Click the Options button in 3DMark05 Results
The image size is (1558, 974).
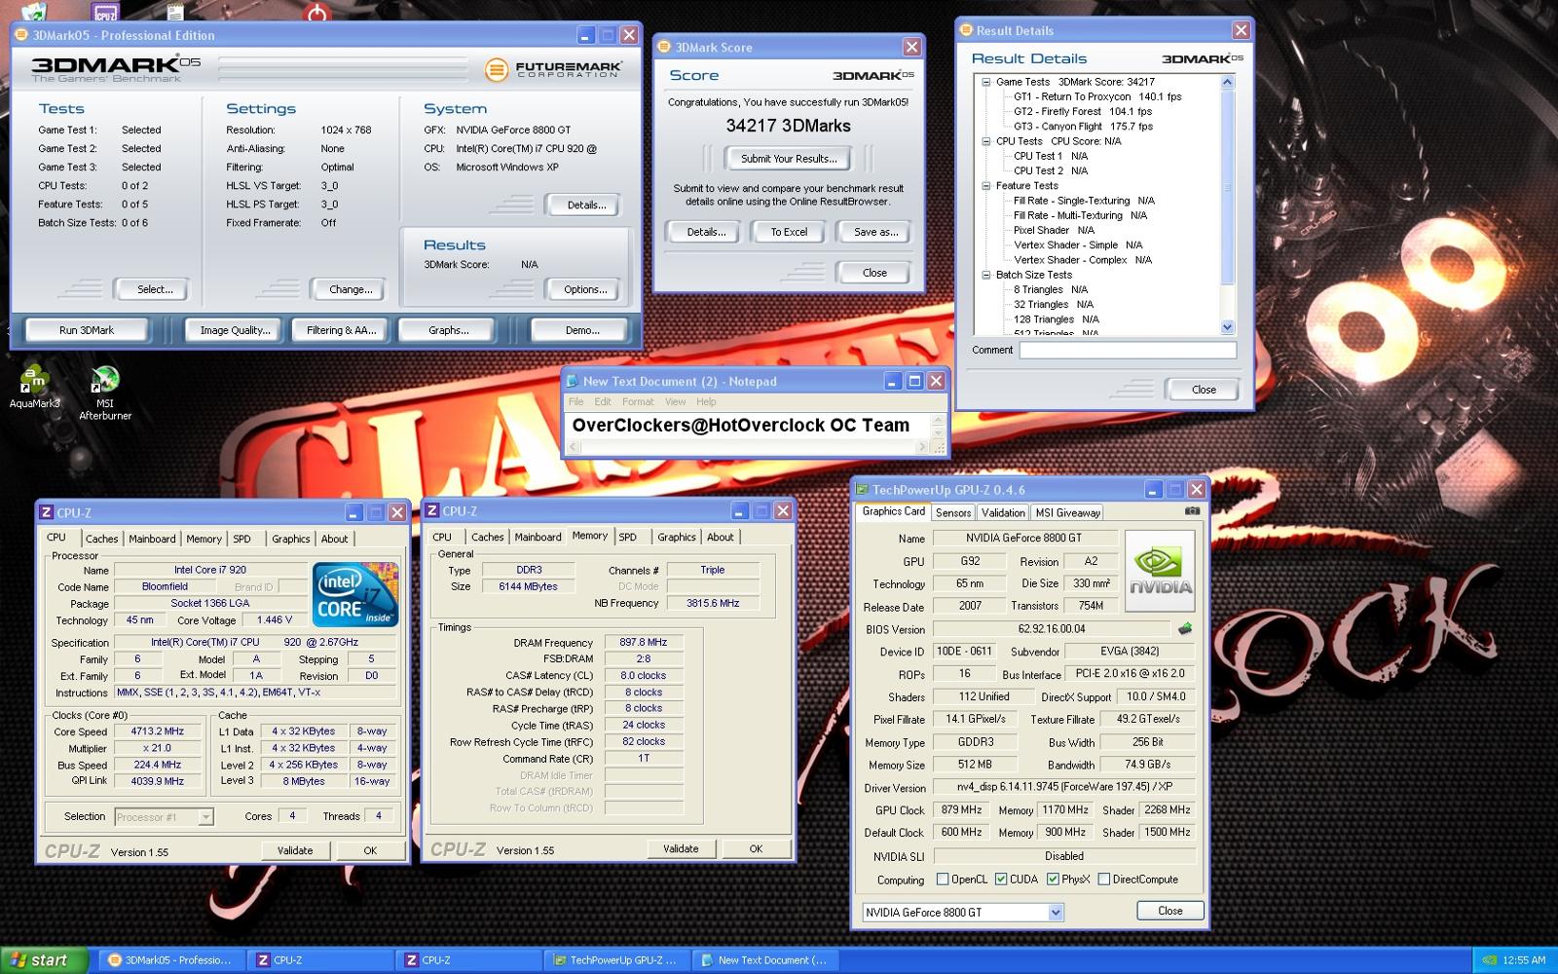(x=584, y=289)
